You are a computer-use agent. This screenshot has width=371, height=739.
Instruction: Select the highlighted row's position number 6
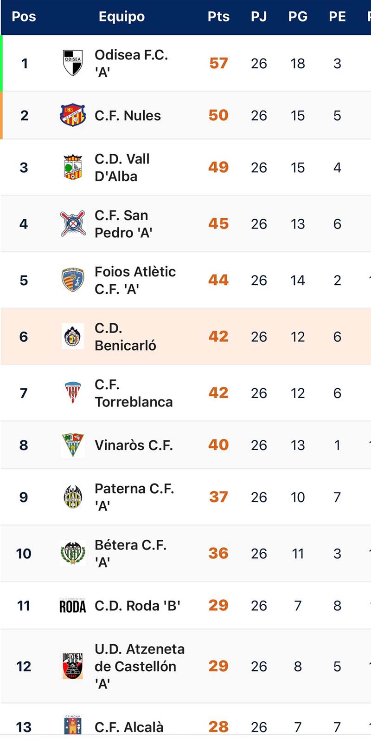pos(24,337)
